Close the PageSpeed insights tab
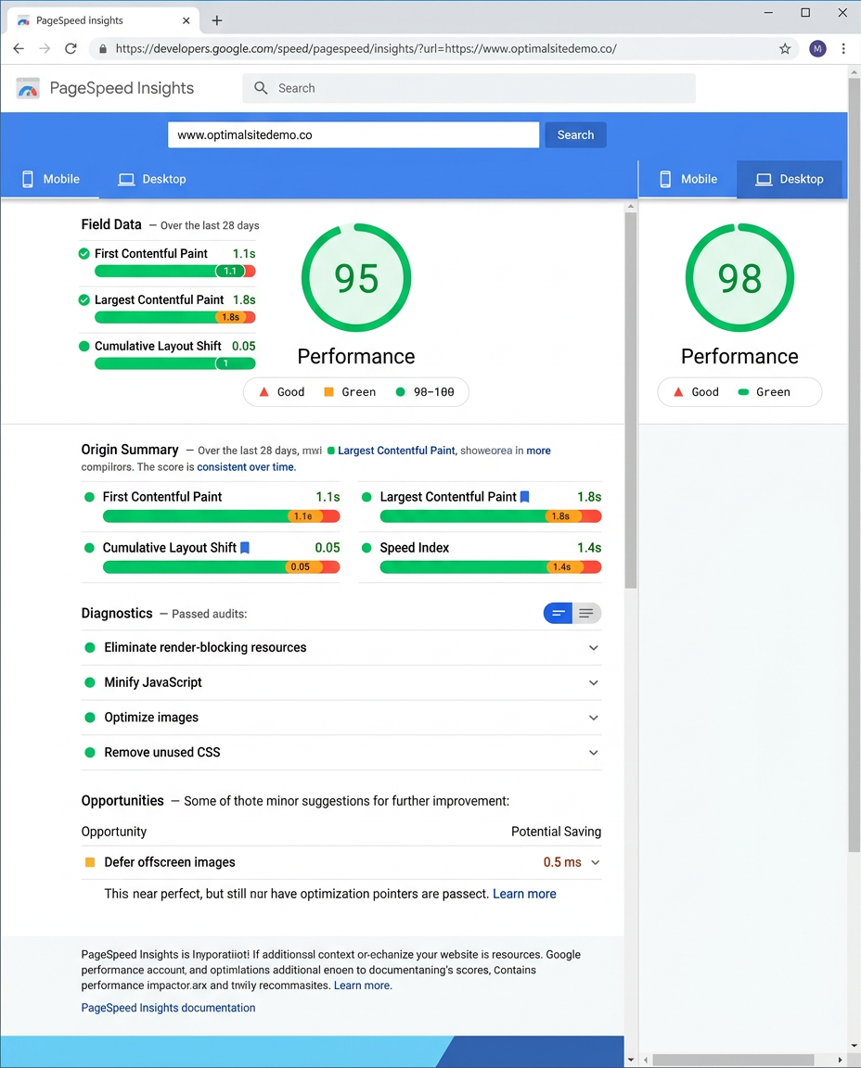861x1068 pixels. pos(186,20)
